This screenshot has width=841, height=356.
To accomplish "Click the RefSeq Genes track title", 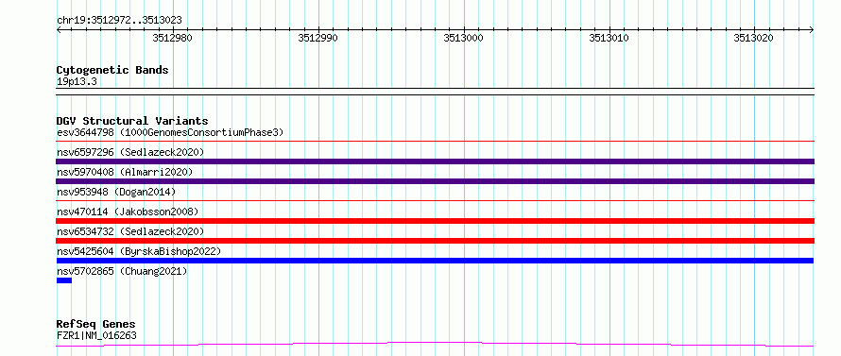I will pos(96,325).
